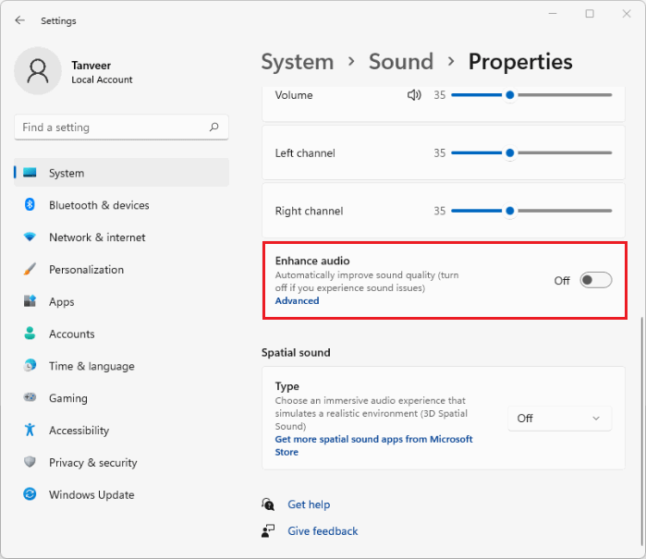This screenshot has width=646, height=559.
Task: Navigate to Sound in the breadcrumb
Action: pos(401,62)
